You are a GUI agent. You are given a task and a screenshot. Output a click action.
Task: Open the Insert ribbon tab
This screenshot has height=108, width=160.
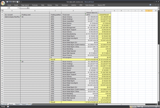click(x=16, y=5)
